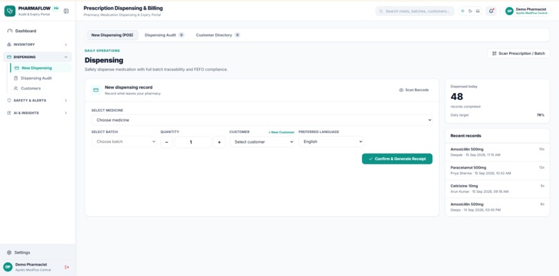Select dark theme moon icon
The width and height of the screenshot is (559, 276).
470,11
